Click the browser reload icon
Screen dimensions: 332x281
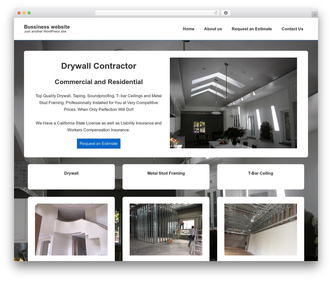coord(216,13)
